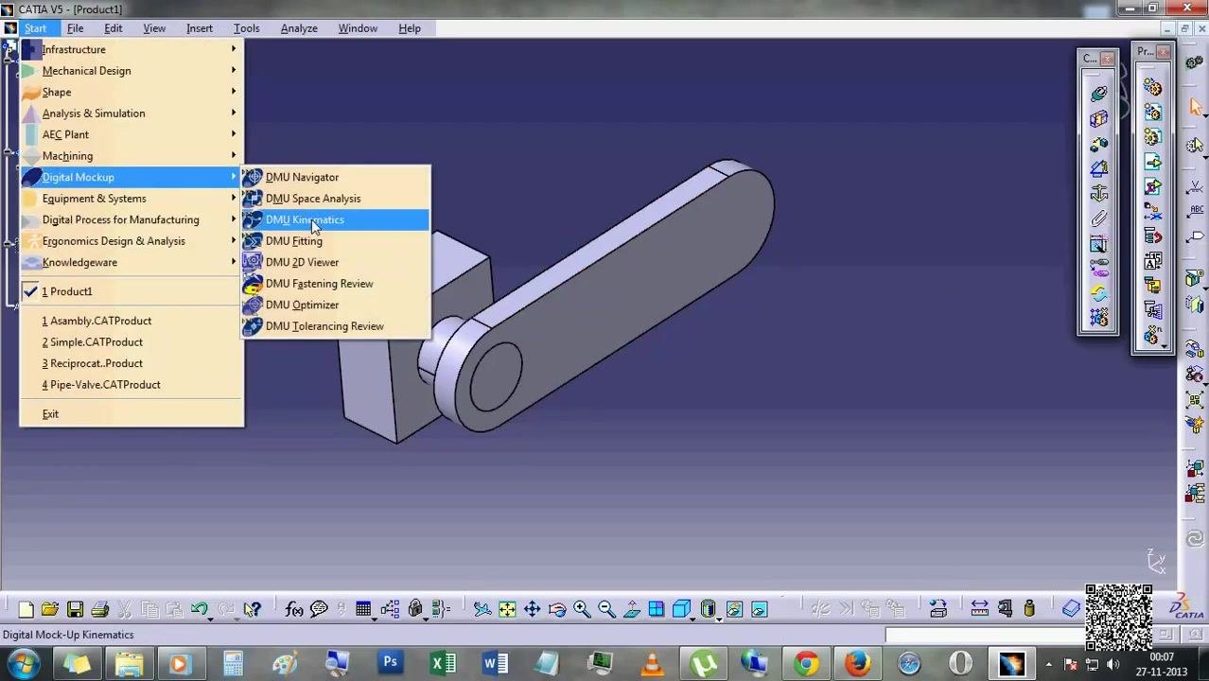The height and width of the screenshot is (681, 1209).
Task: Click the Normal View icon
Action: 631,609
